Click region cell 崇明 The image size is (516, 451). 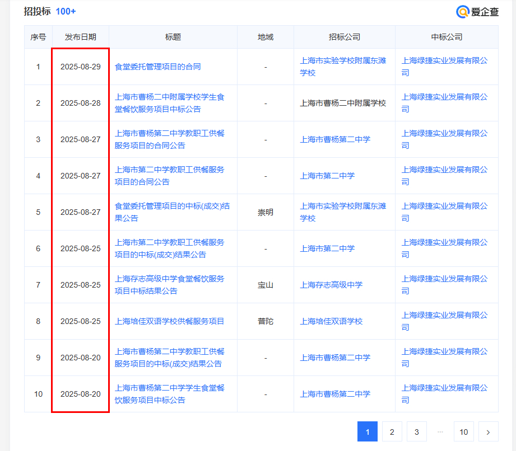[266, 213]
